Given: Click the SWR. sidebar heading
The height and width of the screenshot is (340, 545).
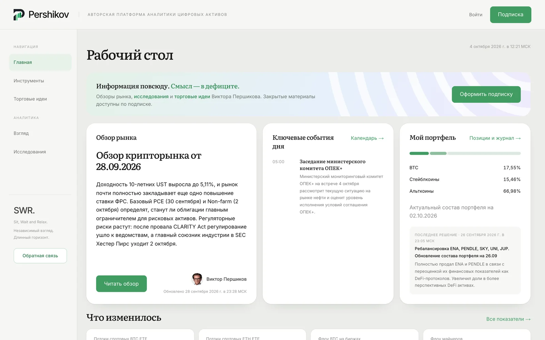Looking at the screenshot, I should pyautogui.click(x=24, y=210).
